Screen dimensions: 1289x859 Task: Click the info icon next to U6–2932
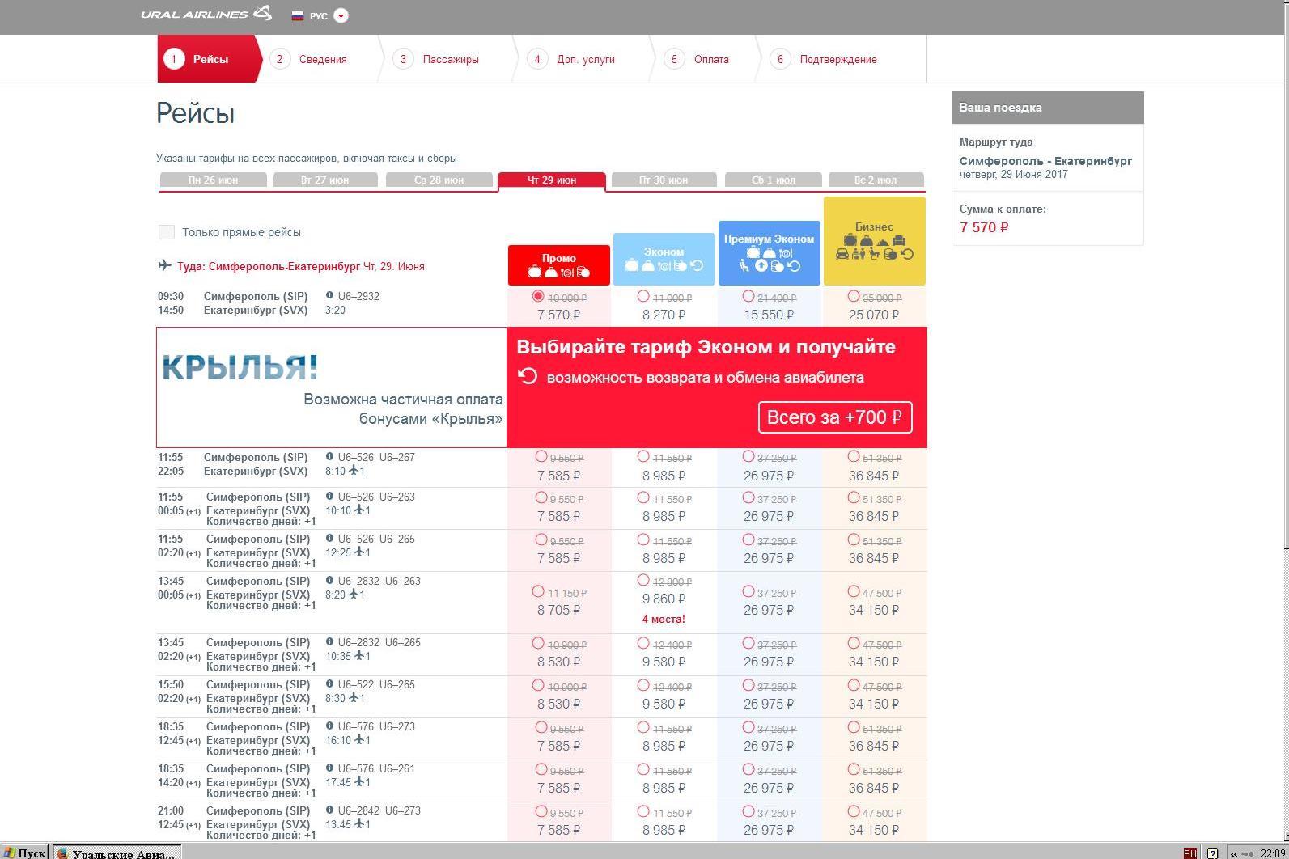(x=329, y=295)
